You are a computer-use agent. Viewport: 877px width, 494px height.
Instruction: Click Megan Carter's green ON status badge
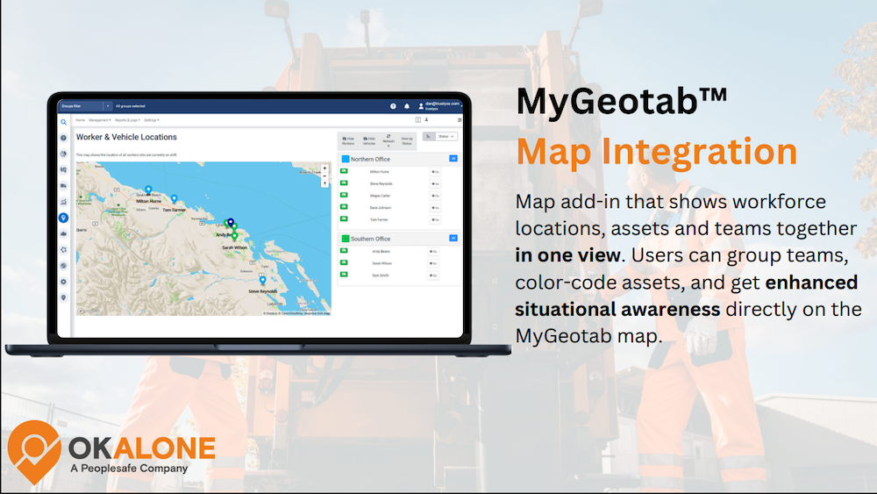point(344,196)
